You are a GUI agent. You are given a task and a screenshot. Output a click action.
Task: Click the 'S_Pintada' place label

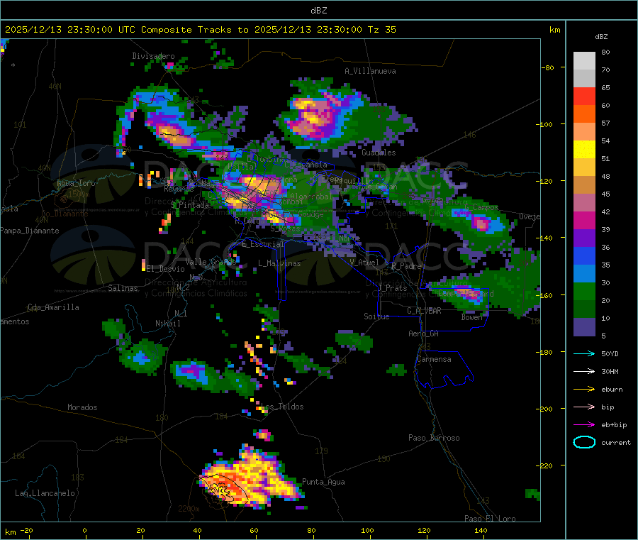[190, 205]
